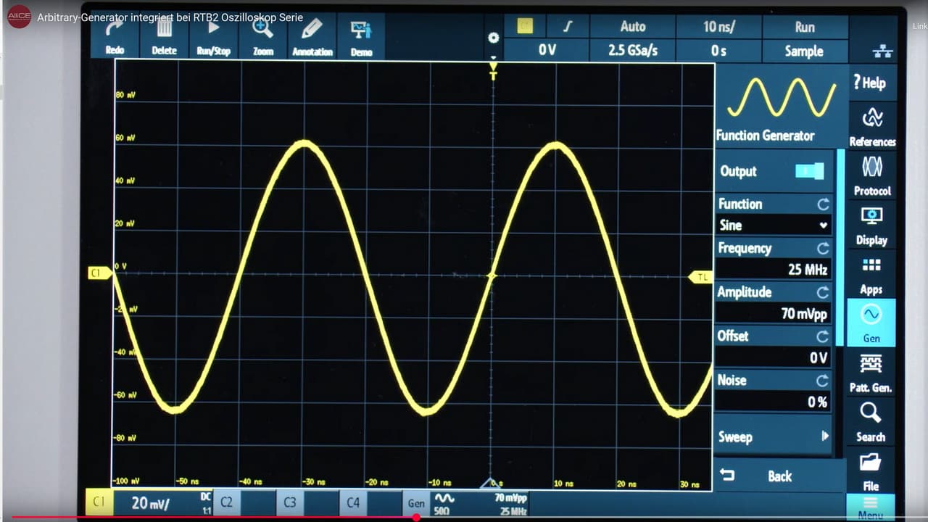
Task: Reset Amplitude with its circular arrow
Action: point(823,293)
